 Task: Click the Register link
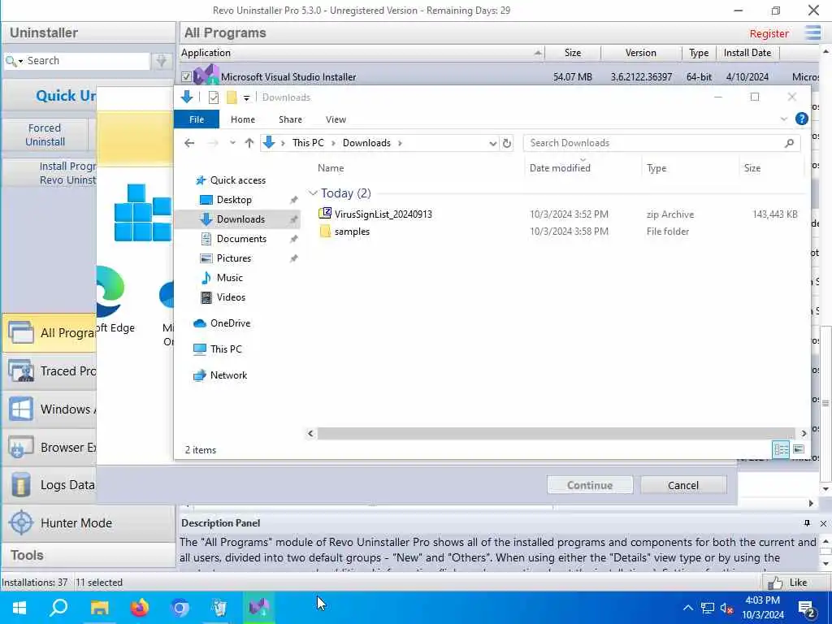[x=769, y=33]
